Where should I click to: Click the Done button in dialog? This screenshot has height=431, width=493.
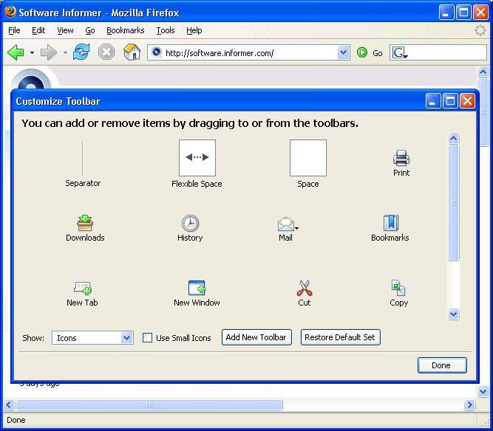click(442, 365)
